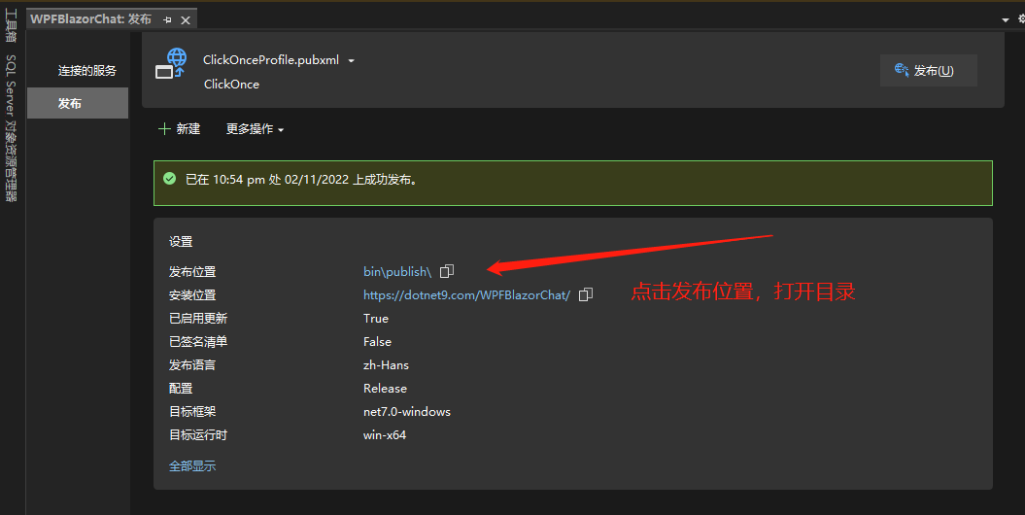
Task: Open the 更多操作 dropdown menu
Action: pyautogui.click(x=255, y=128)
